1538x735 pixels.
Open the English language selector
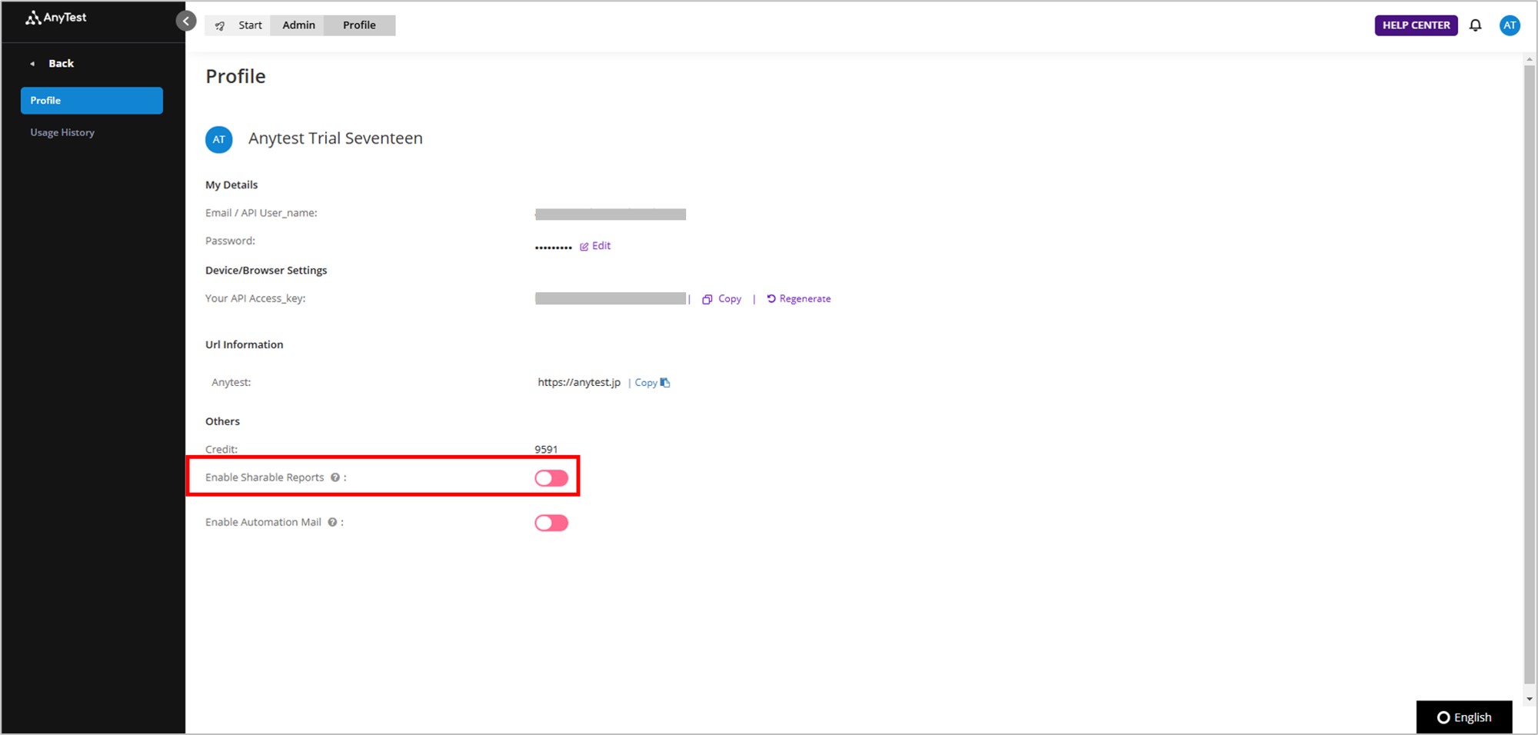click(x=1464, y=717)
